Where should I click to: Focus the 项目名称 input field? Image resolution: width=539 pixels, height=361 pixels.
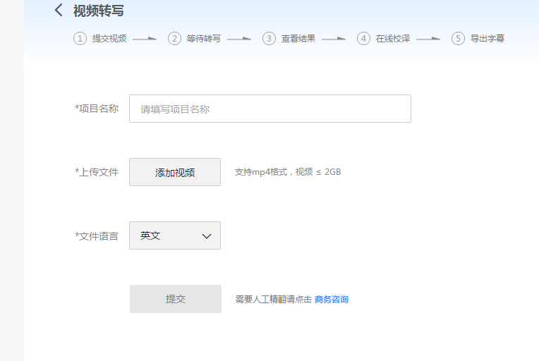270,109
